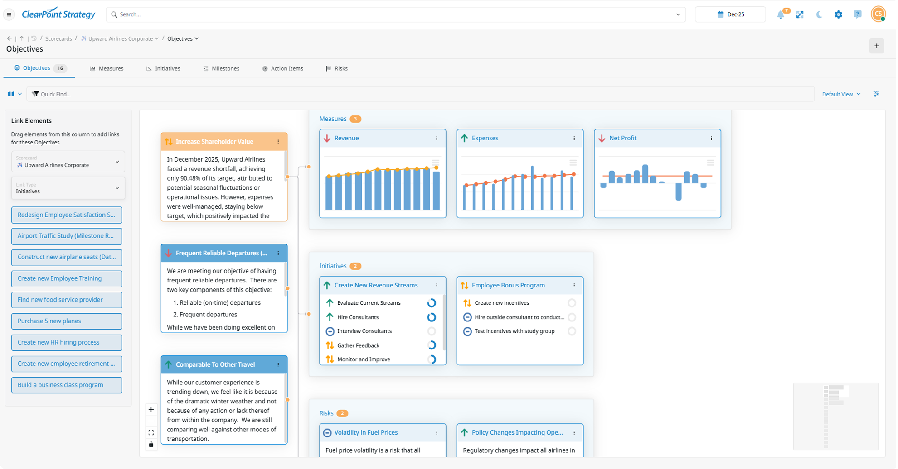Image resolution: width=898 pixels, height=469 pixels.
Task: Open Increase Shareholder Value options menu
Action: pos(279,142)
